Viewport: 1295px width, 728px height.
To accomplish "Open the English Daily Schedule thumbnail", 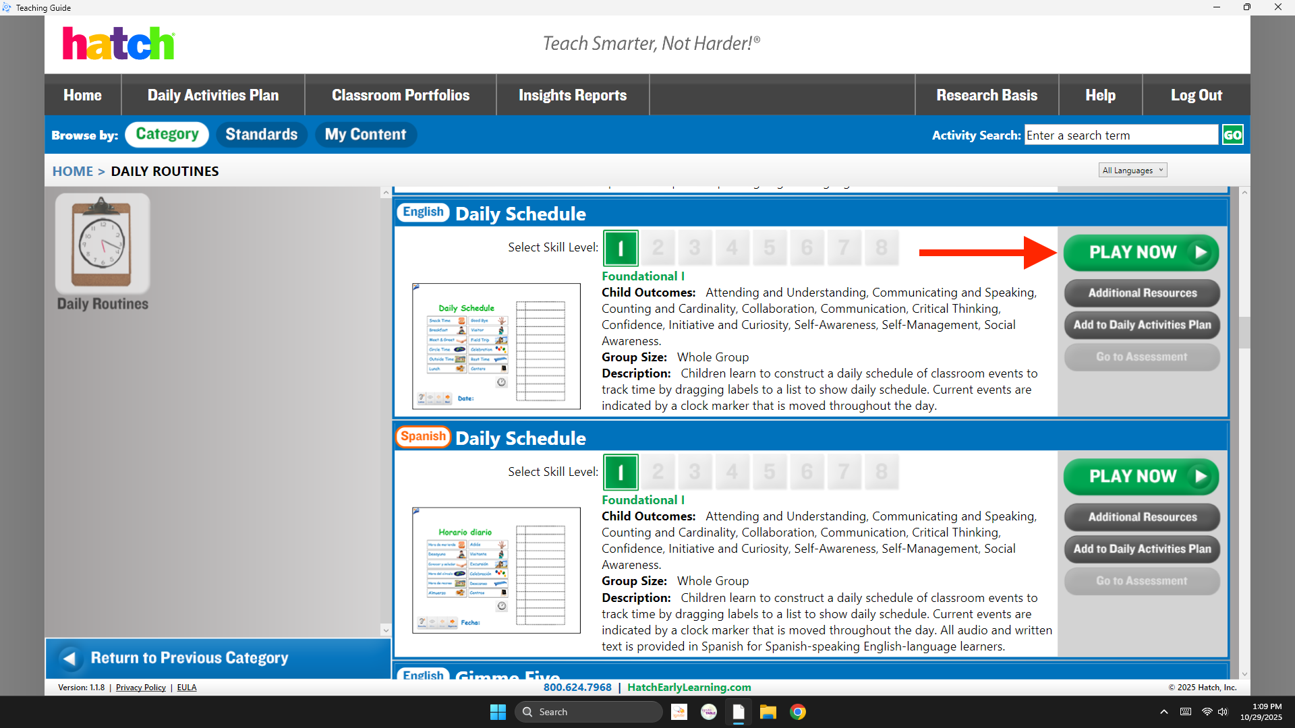I will [496, 346].
